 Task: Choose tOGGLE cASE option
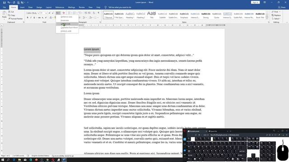click(x=67, y=31)
